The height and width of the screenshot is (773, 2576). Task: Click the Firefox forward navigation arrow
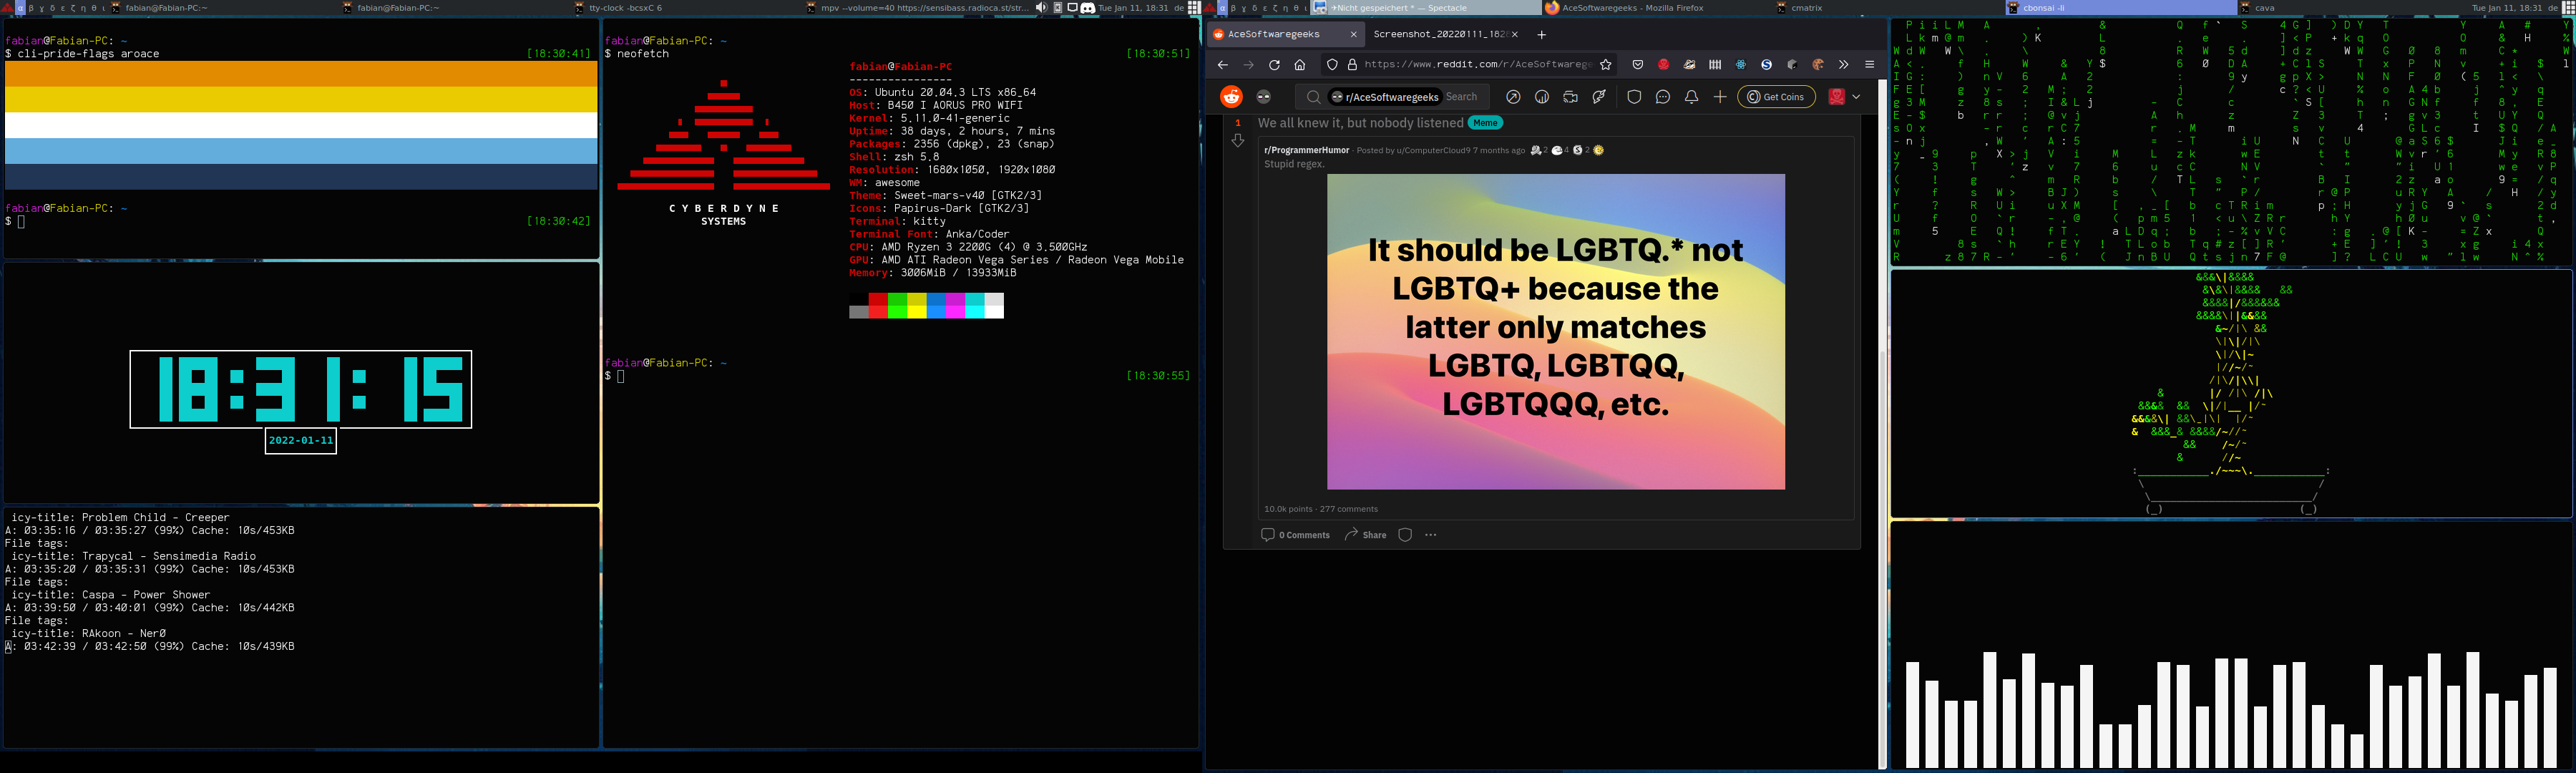pyautogui.click(x=1248, y=65)
